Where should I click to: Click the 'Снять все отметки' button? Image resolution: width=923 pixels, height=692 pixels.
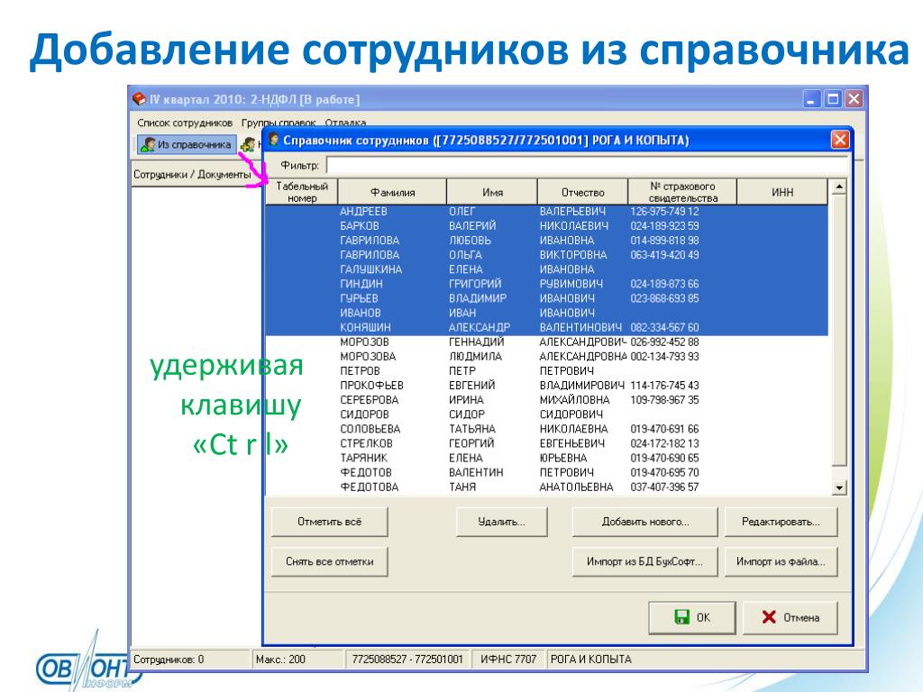(x=330, y=562)
